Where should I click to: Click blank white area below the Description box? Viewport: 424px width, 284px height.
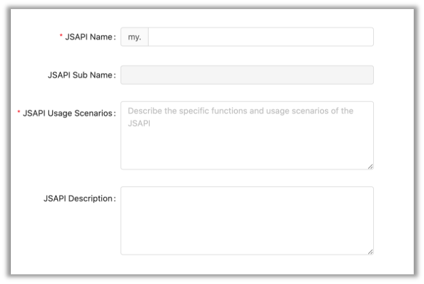click(x=246, y=265)
